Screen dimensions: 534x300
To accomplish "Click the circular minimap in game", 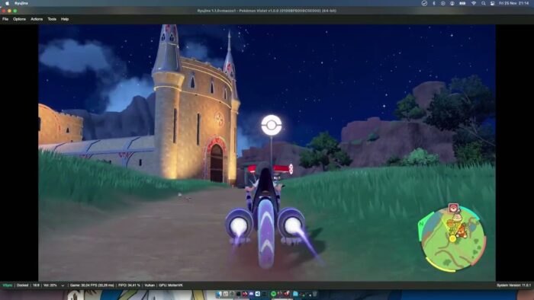I will tap(452, 239).
